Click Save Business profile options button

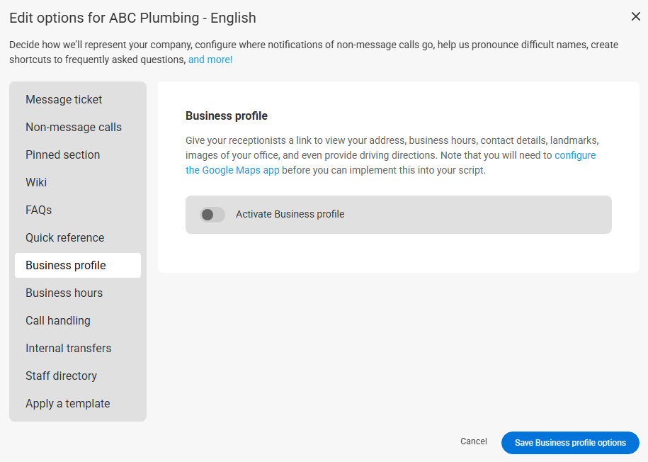(570, 443)
